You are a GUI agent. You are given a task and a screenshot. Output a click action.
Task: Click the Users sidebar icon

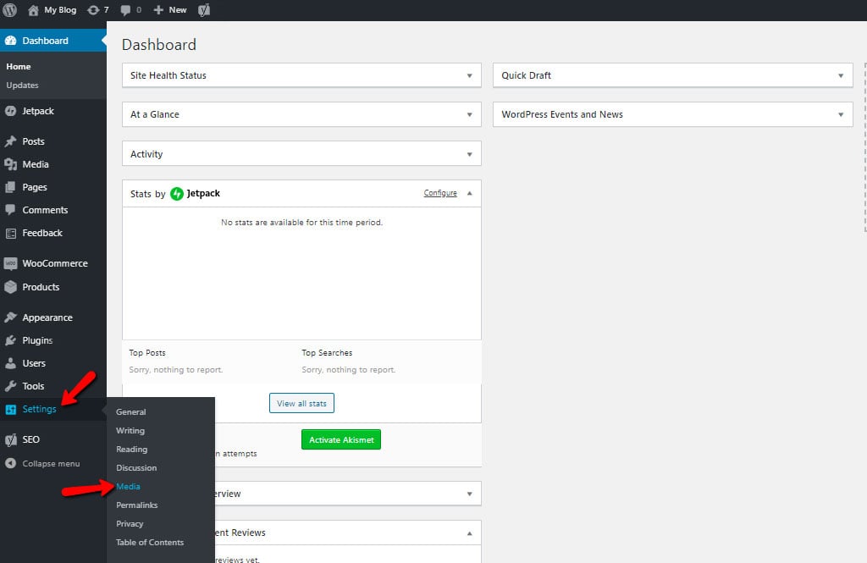(x=11, y=363)
